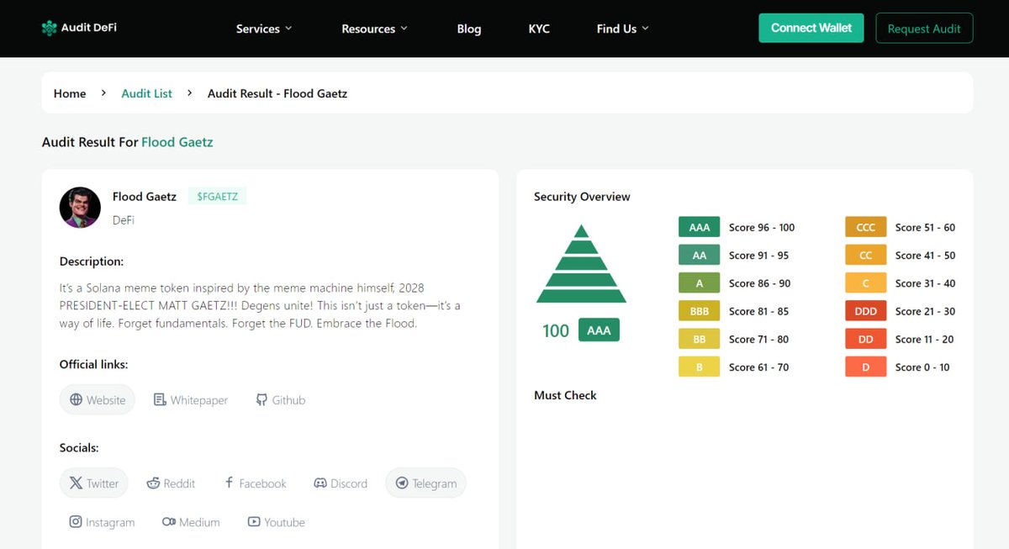The height and width of the screenshot is (549, 1009).
Task: Click the Must Check heading
Action: tap(565, 395)
